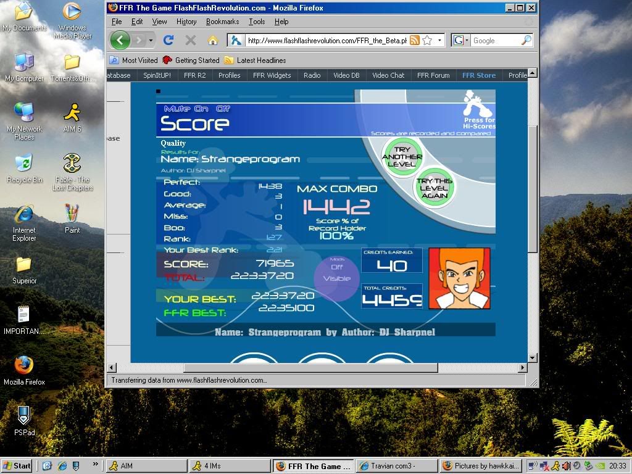Expand the back/forward history dropdown arrow

point(151,41)
